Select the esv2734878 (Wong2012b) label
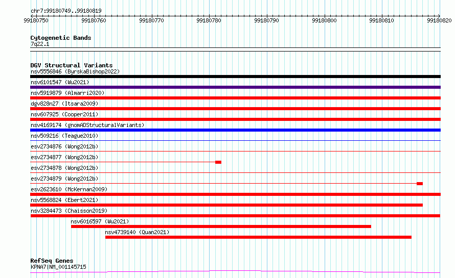This screenshot has height=278, width=455. pyautogui.click(x=64, y=168)
